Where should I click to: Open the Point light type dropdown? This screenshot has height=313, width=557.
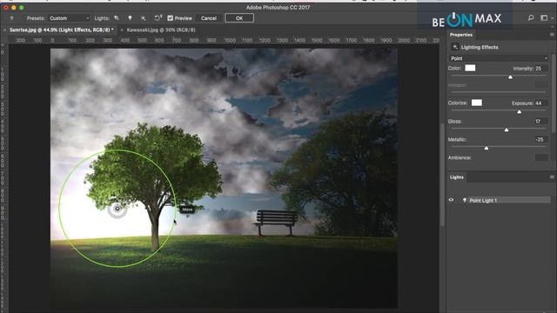pyautogui.click(x=499, y=58)
